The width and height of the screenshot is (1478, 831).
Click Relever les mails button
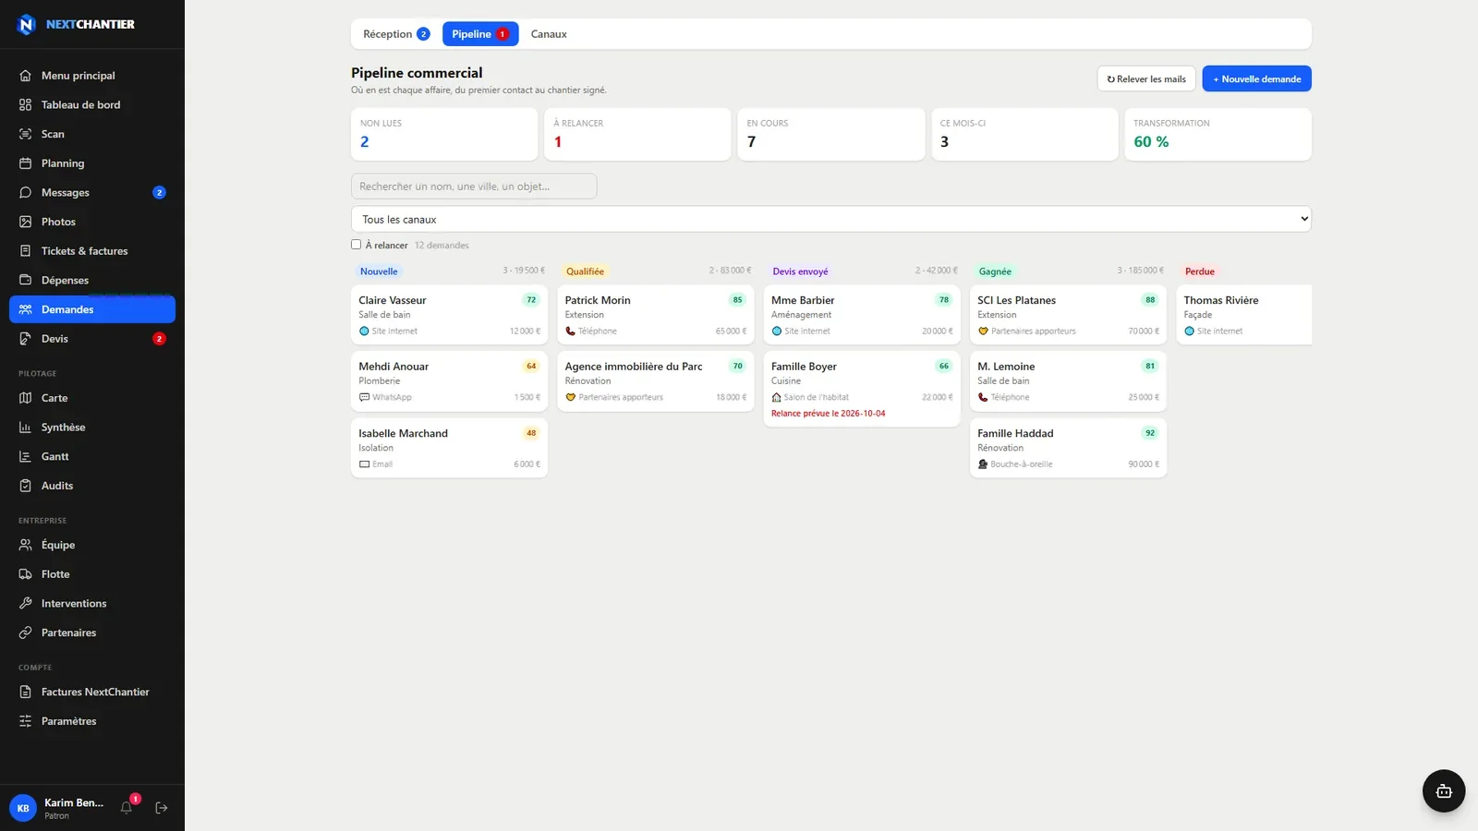pyautogui.click(x=1146, y=78)
